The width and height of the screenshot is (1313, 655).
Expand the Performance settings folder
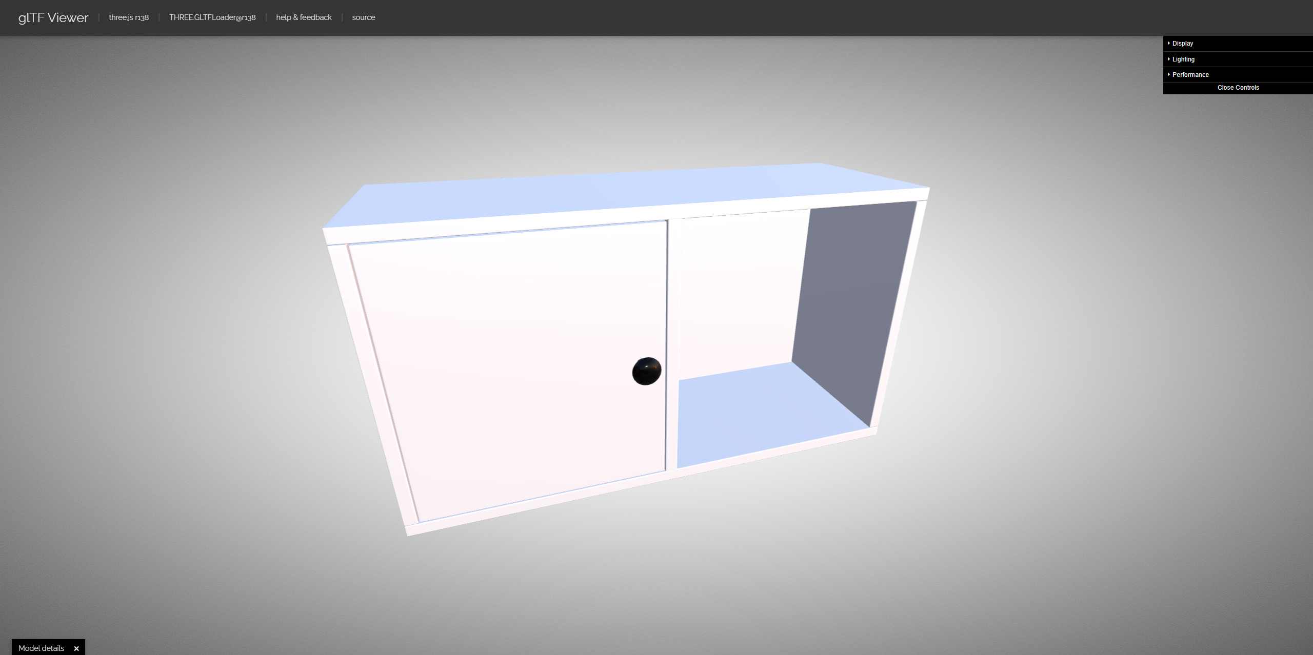point(1190,75)
